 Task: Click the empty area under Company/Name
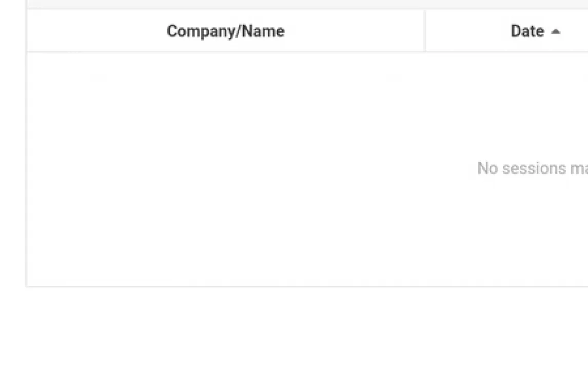point(225,168)
